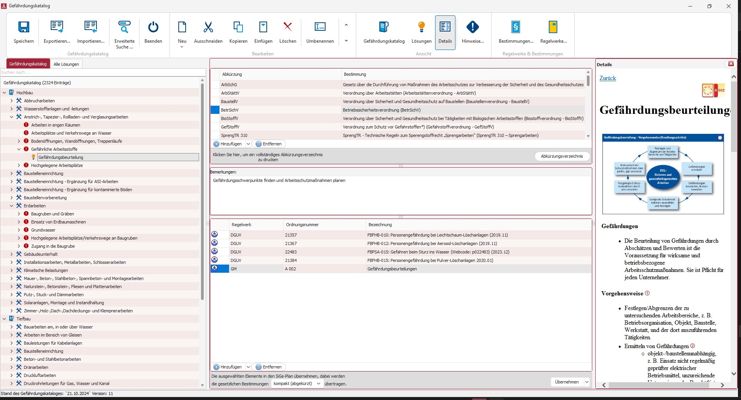
Task: Click the Umbenennen icon
Action: point(320,27)
